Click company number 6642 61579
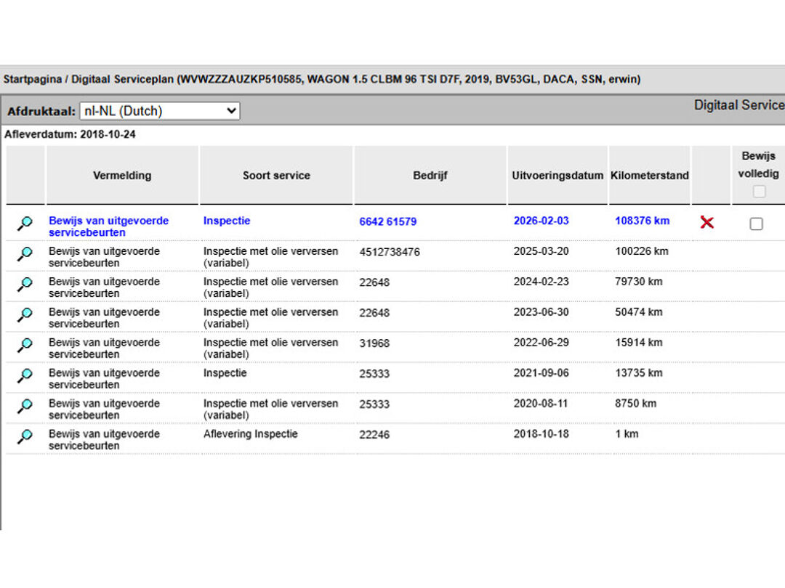The width and height of the screenshot is (785, 588). [387, 221]
